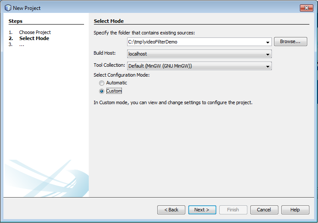Choose the Custom configuration mode radio
The width and height of the screenshot is (318, 223).
coord(102,91)
